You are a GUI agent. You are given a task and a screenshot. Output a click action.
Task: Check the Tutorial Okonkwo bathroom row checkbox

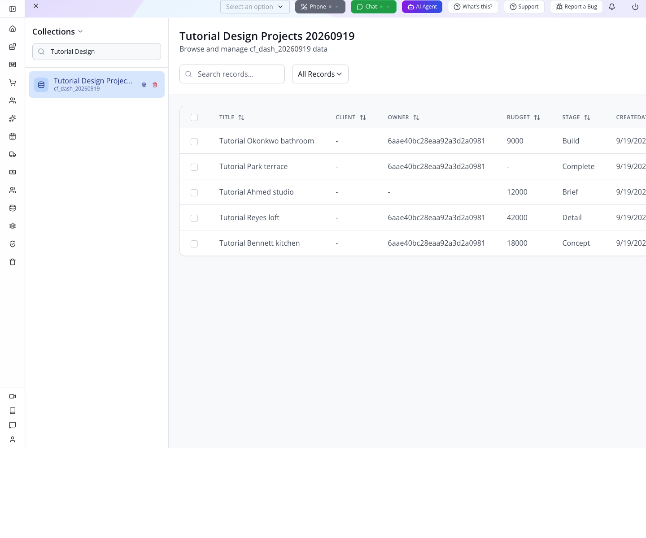pos(194,142)
